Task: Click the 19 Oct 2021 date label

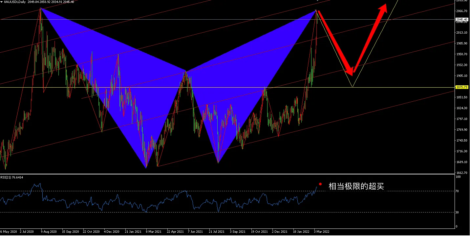Action: tap(259, 232)
